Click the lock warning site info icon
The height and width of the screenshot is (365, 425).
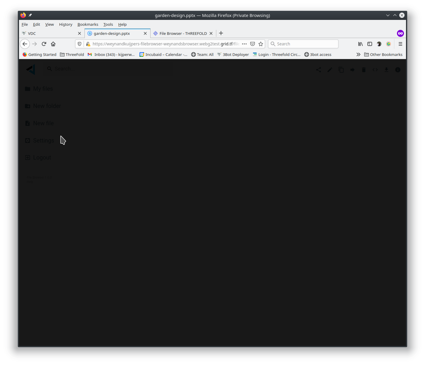(88, 44)
